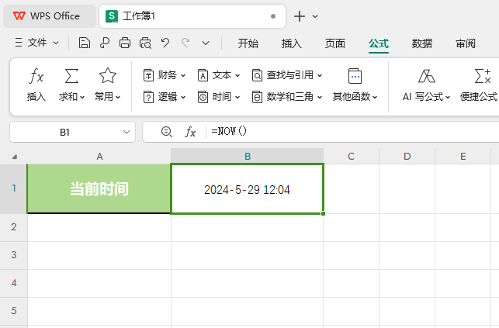Screen dimensions: 499x328
Task: Open the 文件 menu
Action: [31, 43]
